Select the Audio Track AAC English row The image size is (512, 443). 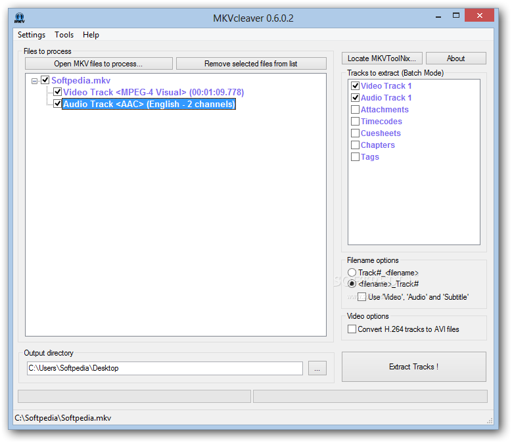coord(149,104)
